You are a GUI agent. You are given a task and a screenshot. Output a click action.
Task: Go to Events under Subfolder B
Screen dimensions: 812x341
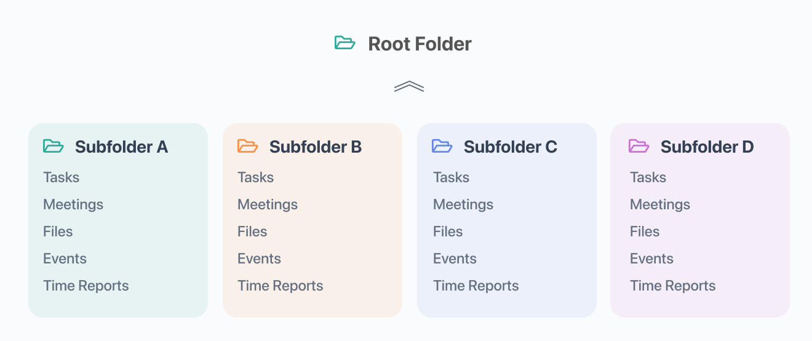[x=259, y=259]
